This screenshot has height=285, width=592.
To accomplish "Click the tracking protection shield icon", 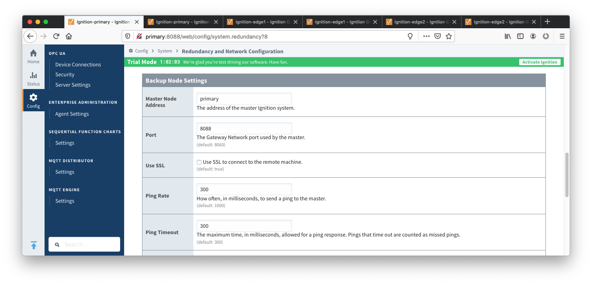I will pyautogui.click(x=128, y=36).
